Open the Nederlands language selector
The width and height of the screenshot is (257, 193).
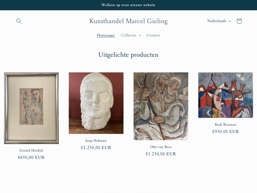pyautogui.click(x=219, y=21)
